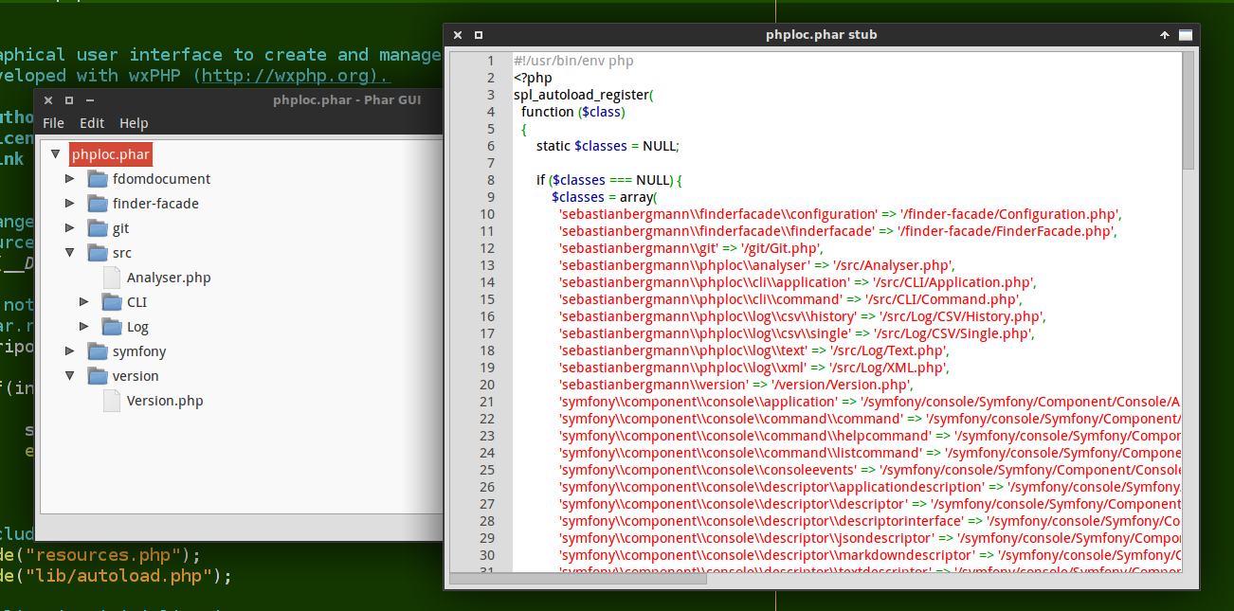This screenshot has width=1234, height=611.
Task: Open the Edit menu
Action: click(91, 122)
